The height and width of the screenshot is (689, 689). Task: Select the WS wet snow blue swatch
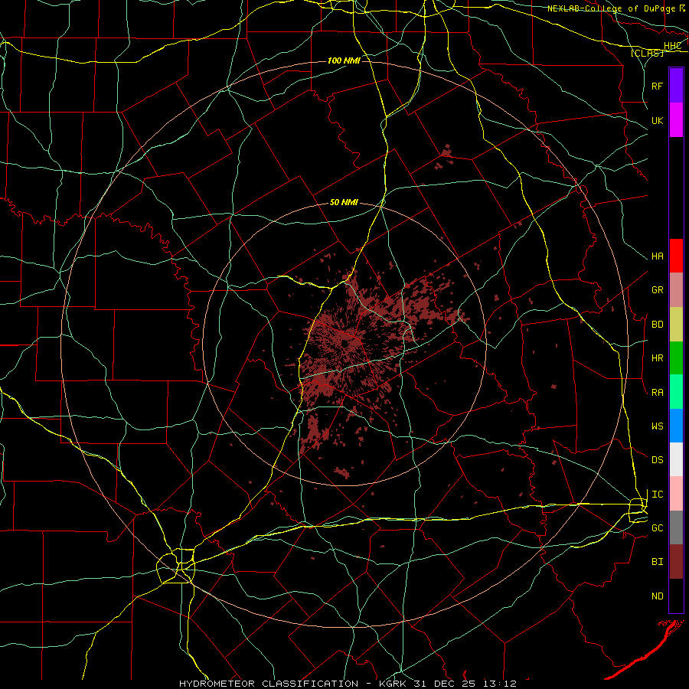click(x=676, y=426)
